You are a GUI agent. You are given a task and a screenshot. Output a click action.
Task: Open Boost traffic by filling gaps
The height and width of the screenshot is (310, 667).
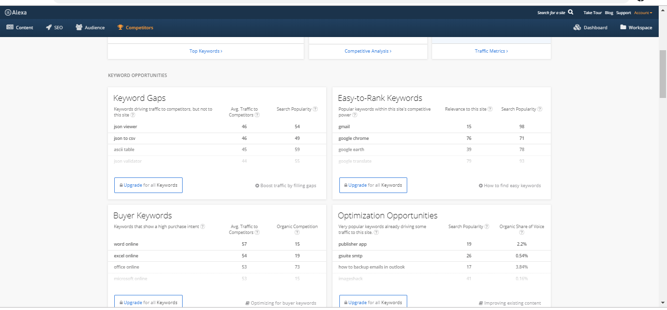(x=286, y=186)
